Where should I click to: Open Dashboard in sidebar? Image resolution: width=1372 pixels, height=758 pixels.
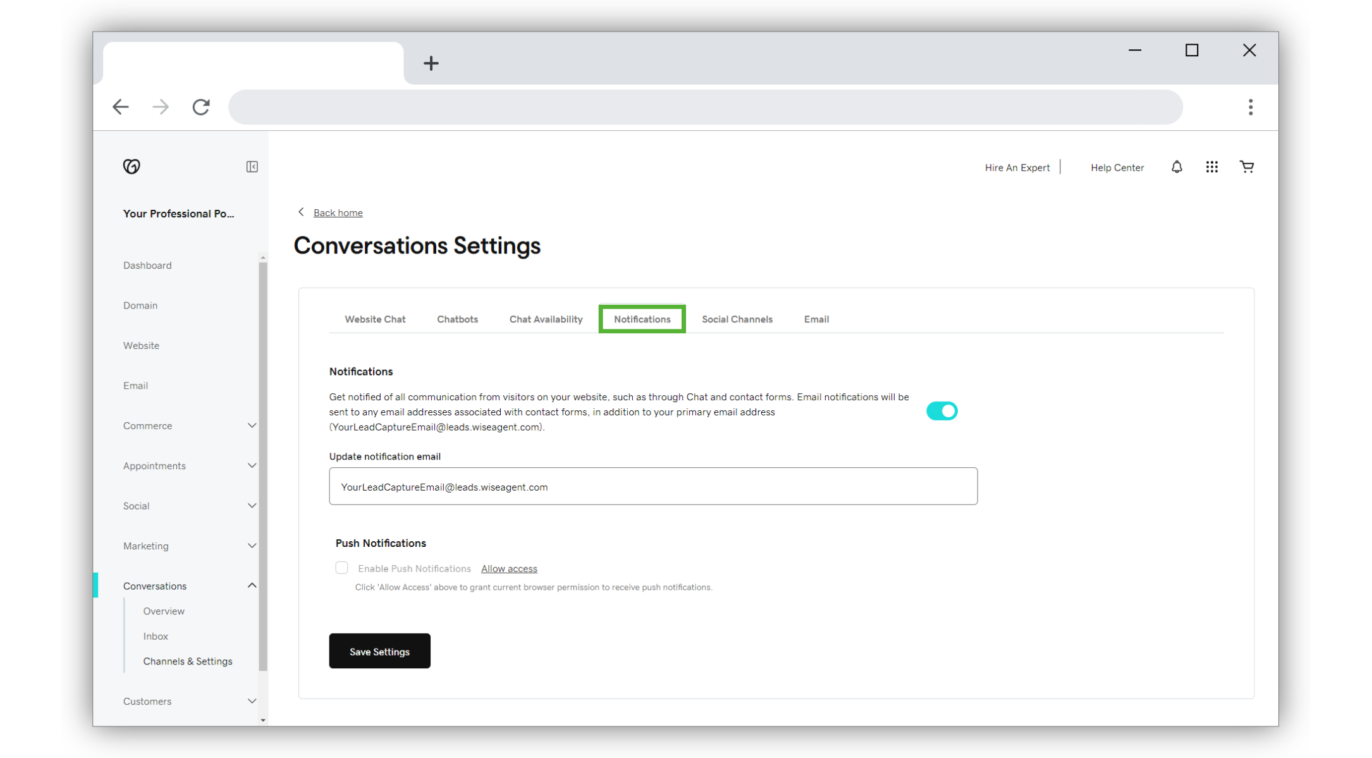(147, 266)
